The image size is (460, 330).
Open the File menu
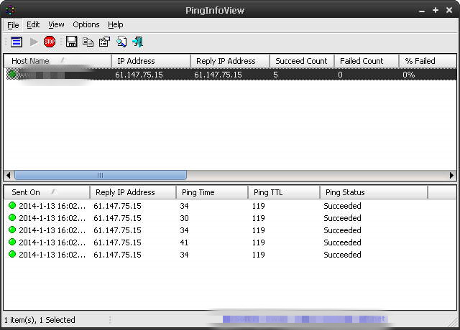point(13,25)
